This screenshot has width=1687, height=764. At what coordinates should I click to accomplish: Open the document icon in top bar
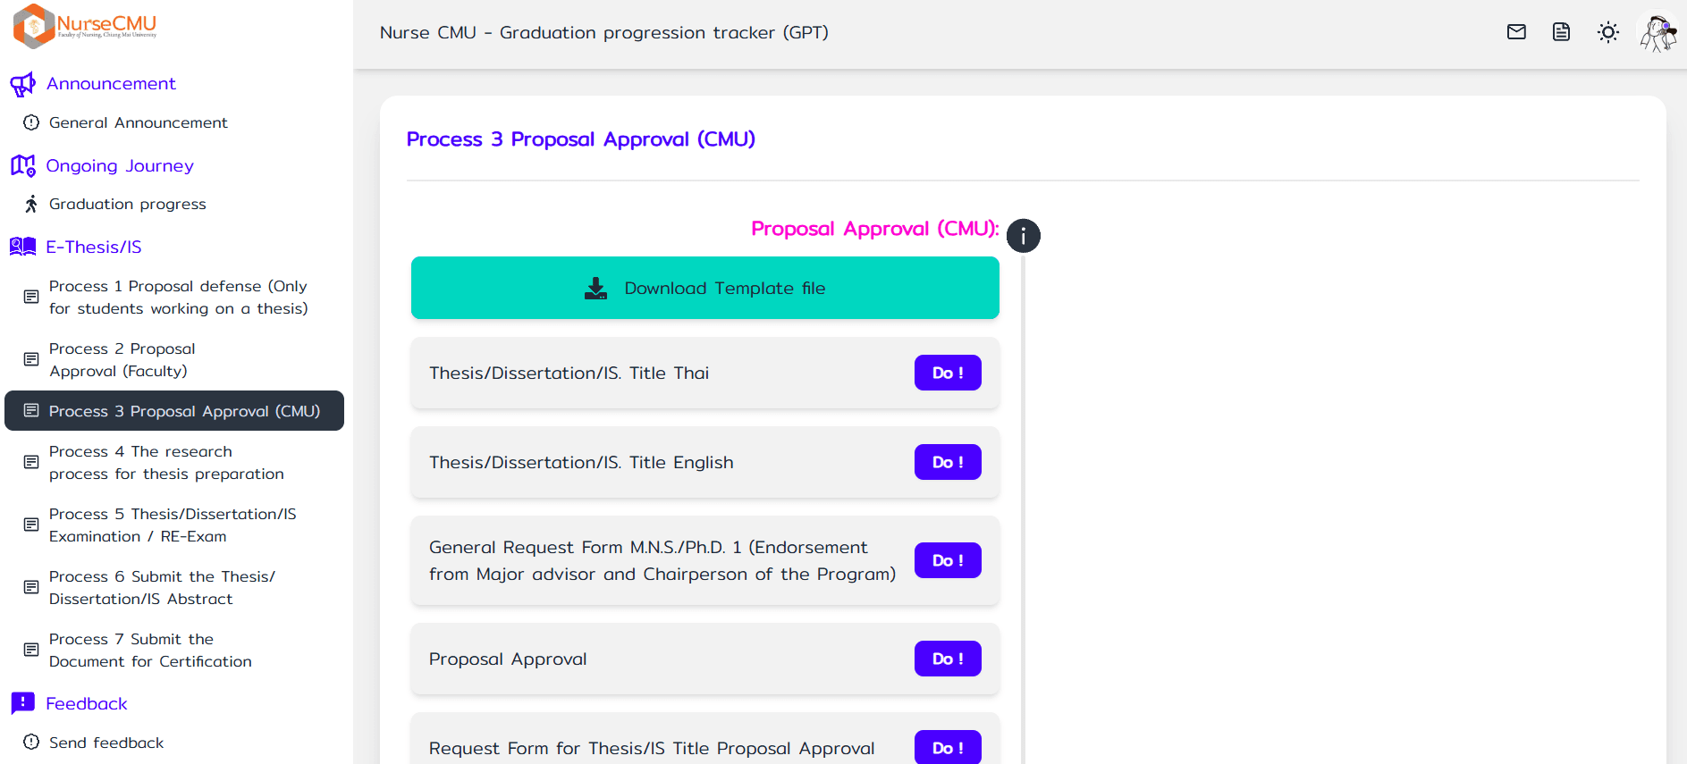tap(1561, 32)
